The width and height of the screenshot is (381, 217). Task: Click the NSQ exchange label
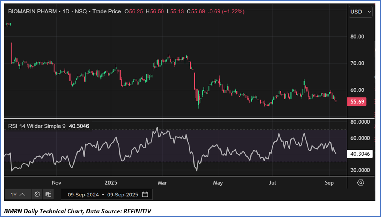point(81,12)
